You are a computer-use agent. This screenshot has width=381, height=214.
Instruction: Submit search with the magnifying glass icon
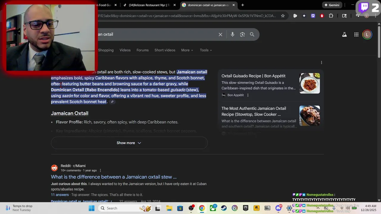252,34
